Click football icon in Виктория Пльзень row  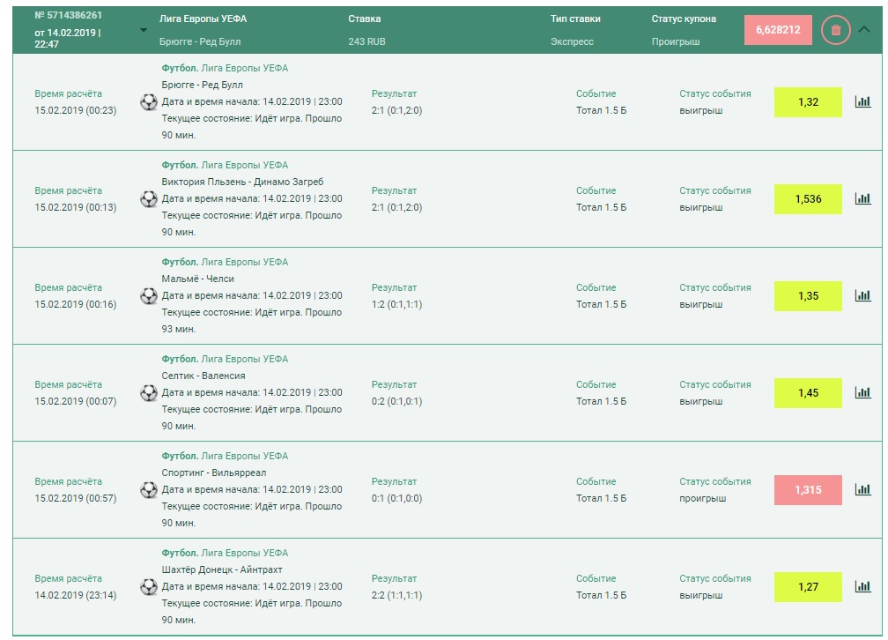(x=149, y=199)
